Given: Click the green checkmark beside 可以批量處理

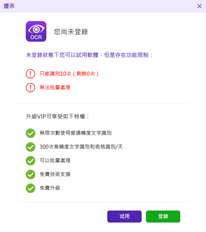Looking at the screenshot, I should 30,161.
